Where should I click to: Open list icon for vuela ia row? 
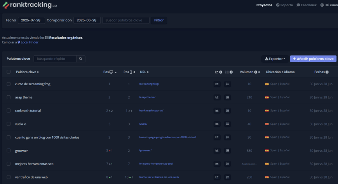coord(227,124)
